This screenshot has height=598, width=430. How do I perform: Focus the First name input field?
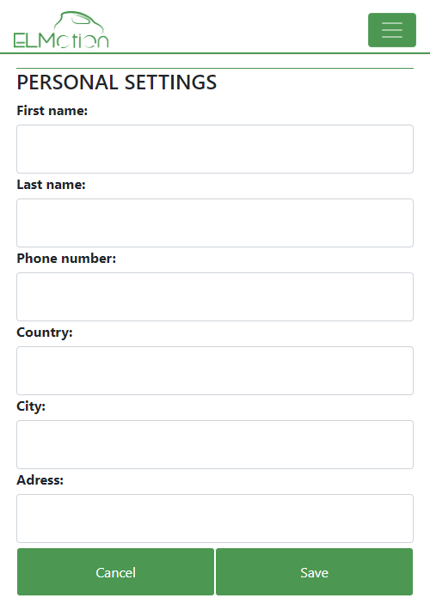point(215,149)
